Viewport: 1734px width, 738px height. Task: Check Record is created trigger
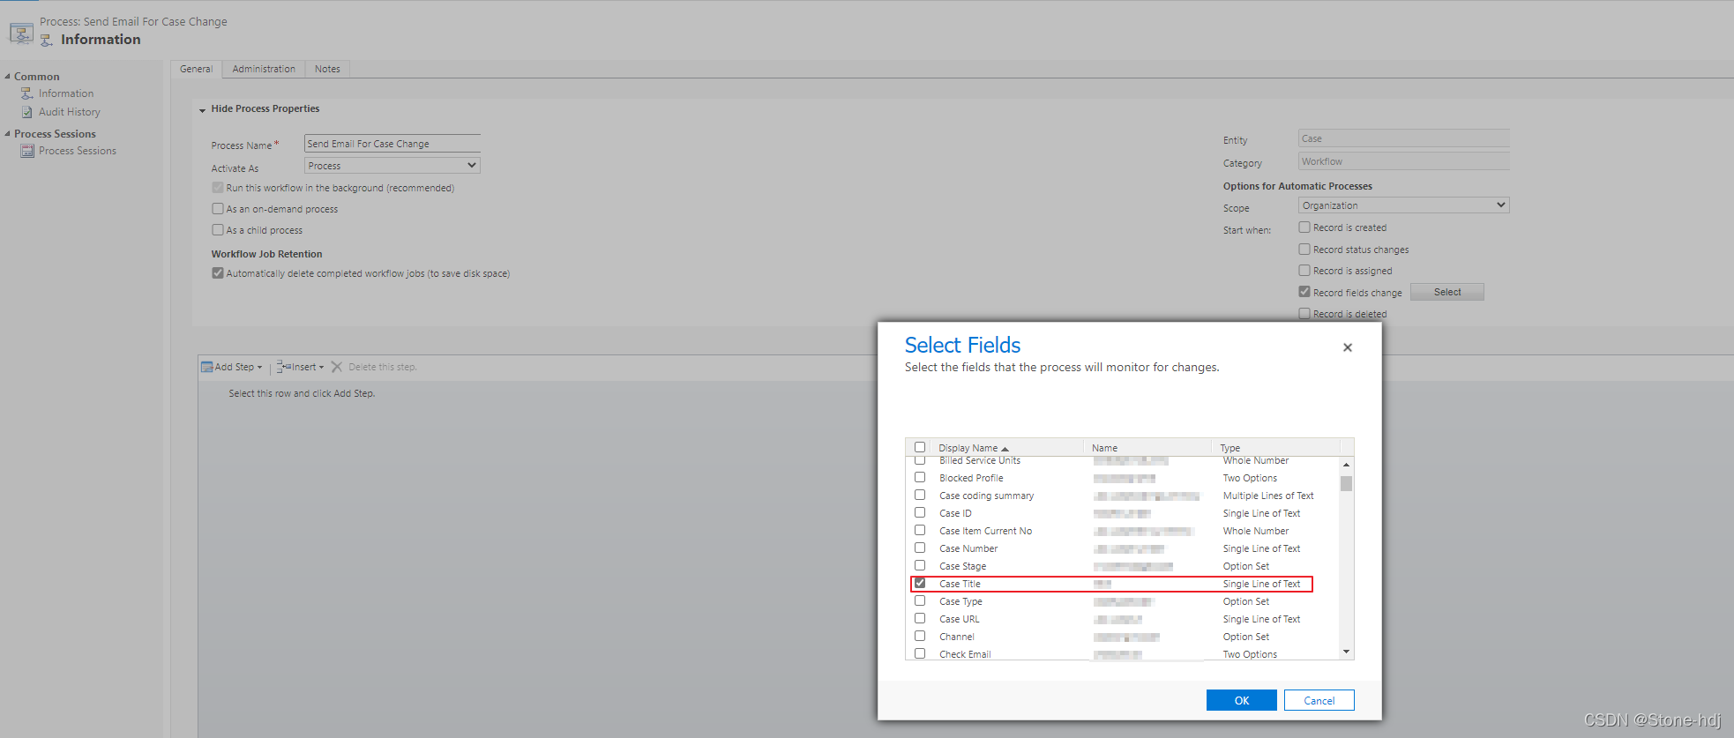click(x=1304, y=227)
